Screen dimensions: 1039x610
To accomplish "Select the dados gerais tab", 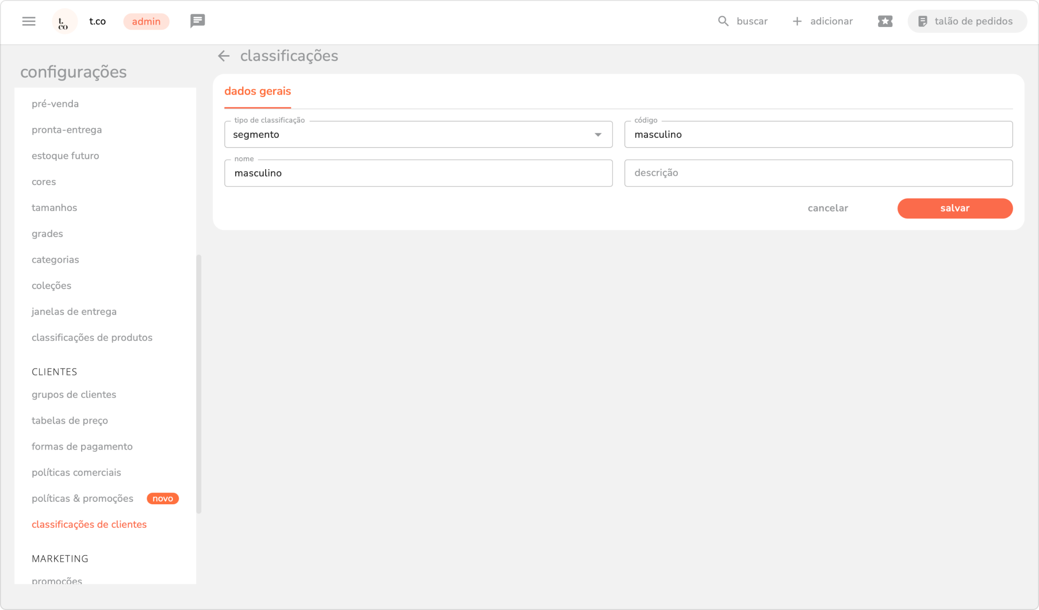I will tap(257, 91).
